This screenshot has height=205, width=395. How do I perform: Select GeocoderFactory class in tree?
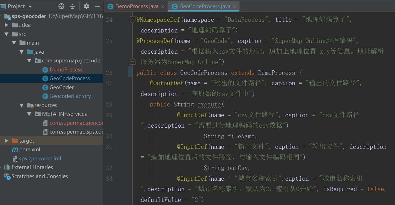(x=70, y=96)
